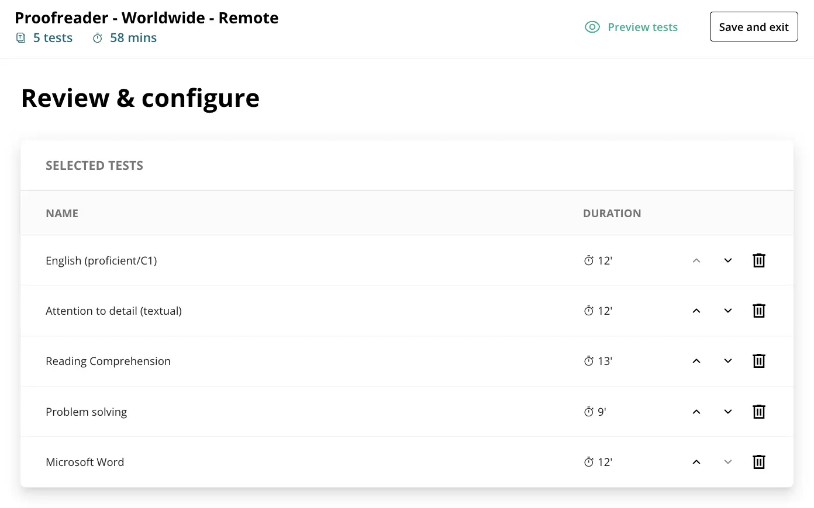Remove the Attention to detail test via its trash icon
Screen dimensions: 814x508
point(758,311)
